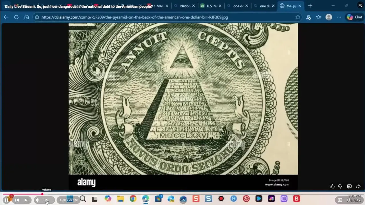Screen dimensions: 365x205
Task: Open Microsoft Store from the taskbar
Action: click(158, 199)
